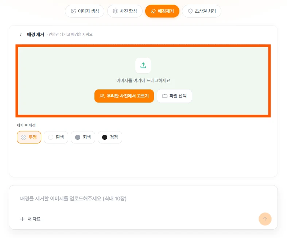This screenshot has height=238, width=287.
Task: Open the 이미지 생성 tab
Action: [x=85, y=11]
